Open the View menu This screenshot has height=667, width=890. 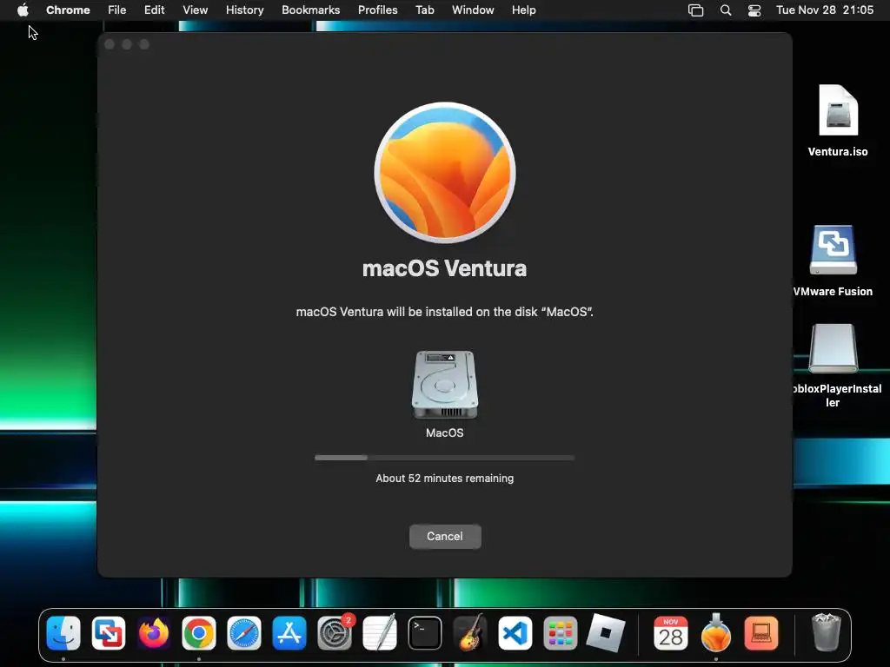(196, 10)
